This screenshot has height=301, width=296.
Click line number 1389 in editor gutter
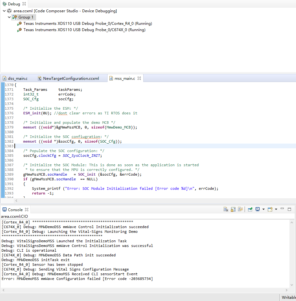coord(9,174)
